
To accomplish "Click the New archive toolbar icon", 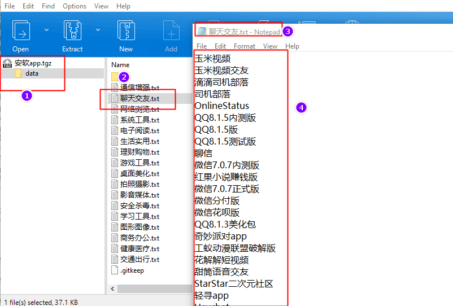I will click(126, 30).
